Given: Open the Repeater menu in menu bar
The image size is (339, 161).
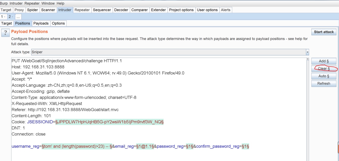Looking at the screenshot, I should click(x=32, y=4).
